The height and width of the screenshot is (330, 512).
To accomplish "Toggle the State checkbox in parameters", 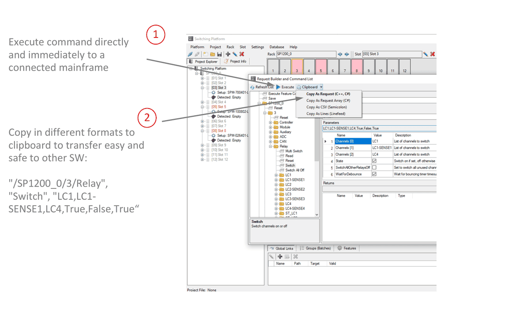I will point(374,161).
